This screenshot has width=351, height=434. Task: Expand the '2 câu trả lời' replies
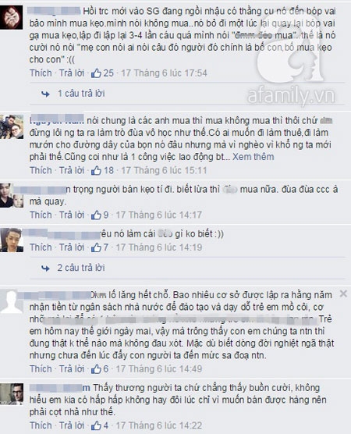click(x=81, y=268)
